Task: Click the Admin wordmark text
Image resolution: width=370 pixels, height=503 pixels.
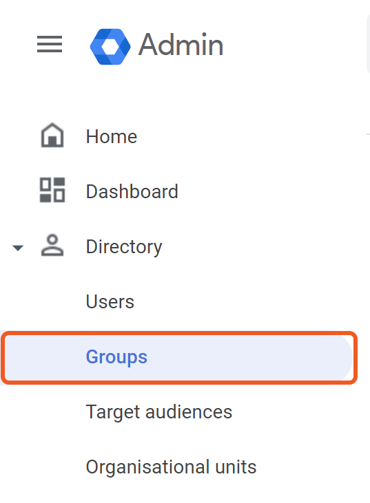Action: click(181, 45)
